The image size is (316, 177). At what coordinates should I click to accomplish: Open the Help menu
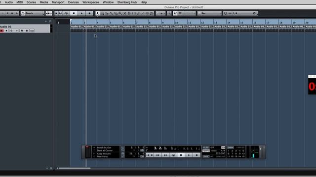[x=144, y=2]
